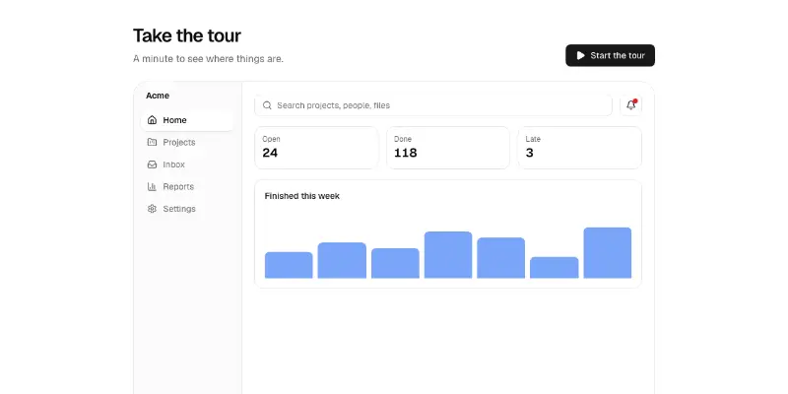The height and width of the screenshot is (394, 788).
Task: Click the Start the tour button
Action: click(x=610, y=55)
